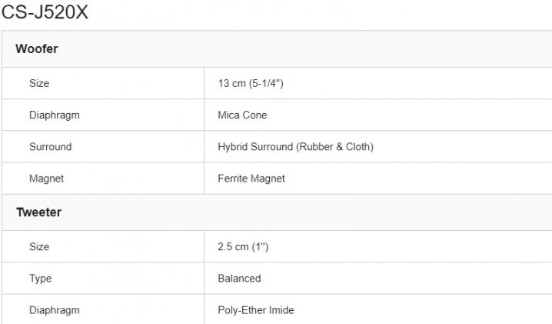The height and width of the screenshot is (324, 552).
Task: Click the Magnet row label
Action: (46, 179)
